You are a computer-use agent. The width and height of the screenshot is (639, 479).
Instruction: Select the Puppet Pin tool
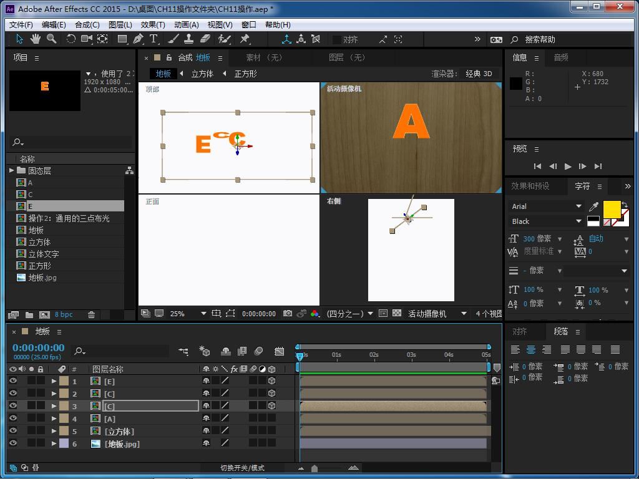245,39
